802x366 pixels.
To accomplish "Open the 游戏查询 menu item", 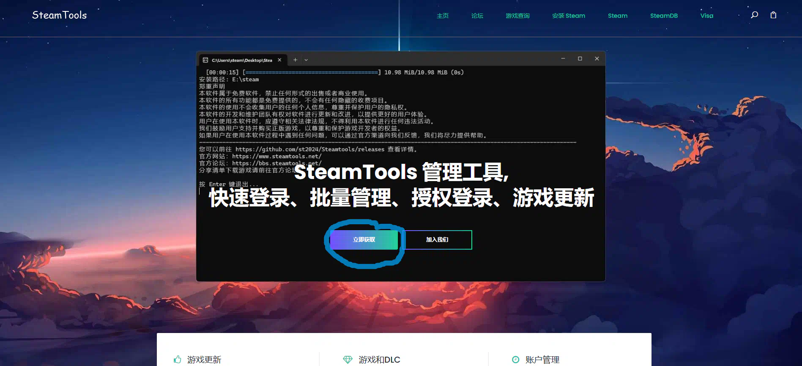I will (x=517, y=16).
